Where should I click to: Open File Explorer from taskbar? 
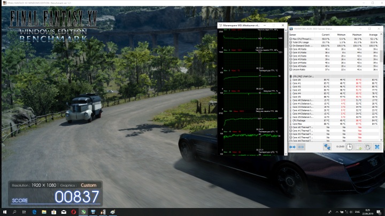44,212
